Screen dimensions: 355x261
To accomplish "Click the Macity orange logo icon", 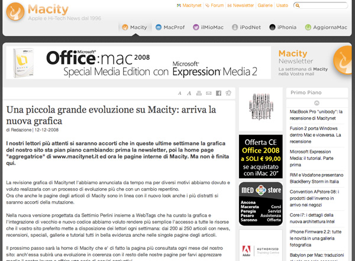I will pos(15,12).
